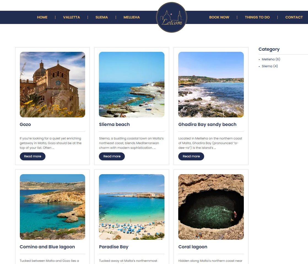Open the Gozo article title
This screenshot has width=308, height=264.
25,124
